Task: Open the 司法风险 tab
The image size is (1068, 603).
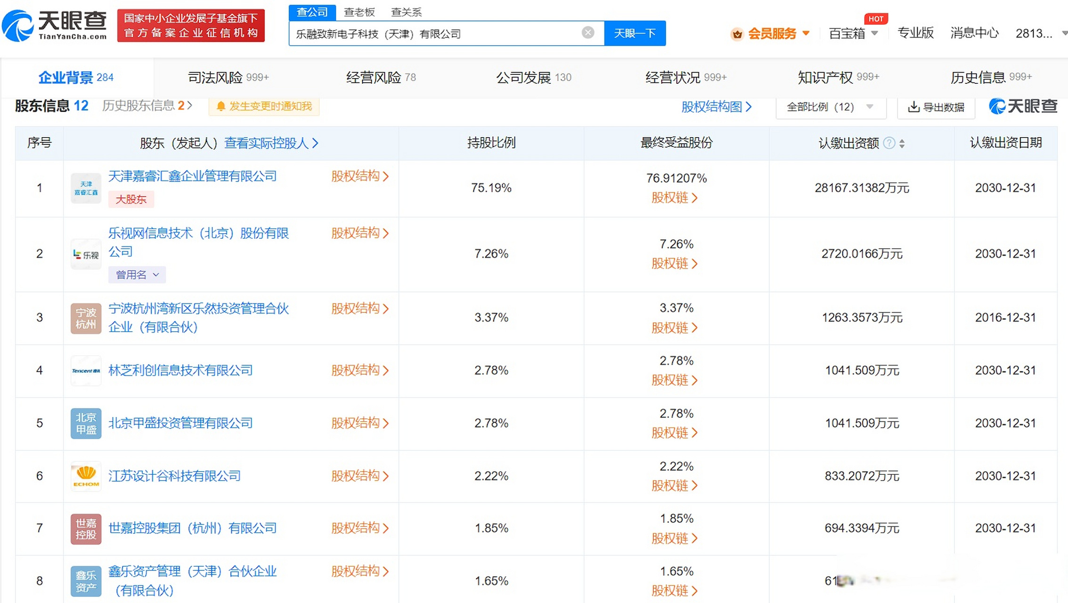Action: (x=228, y=77)
